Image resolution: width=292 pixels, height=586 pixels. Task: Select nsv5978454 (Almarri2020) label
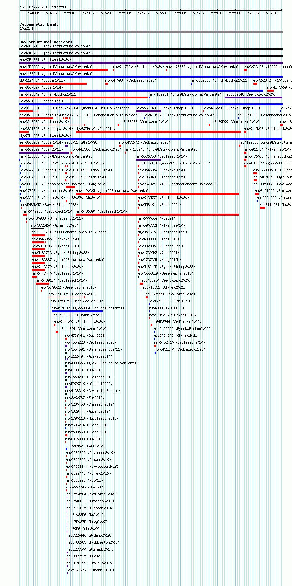click(x=91, y=570)
